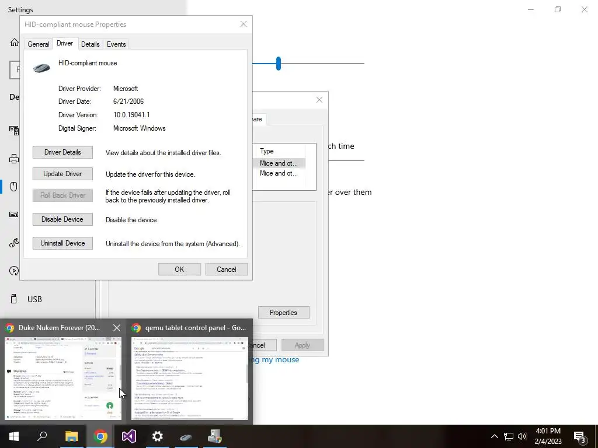598x448 pixels.
Task: Cancel the HID-compliant mouse Properties dialog
Action: 227,269
